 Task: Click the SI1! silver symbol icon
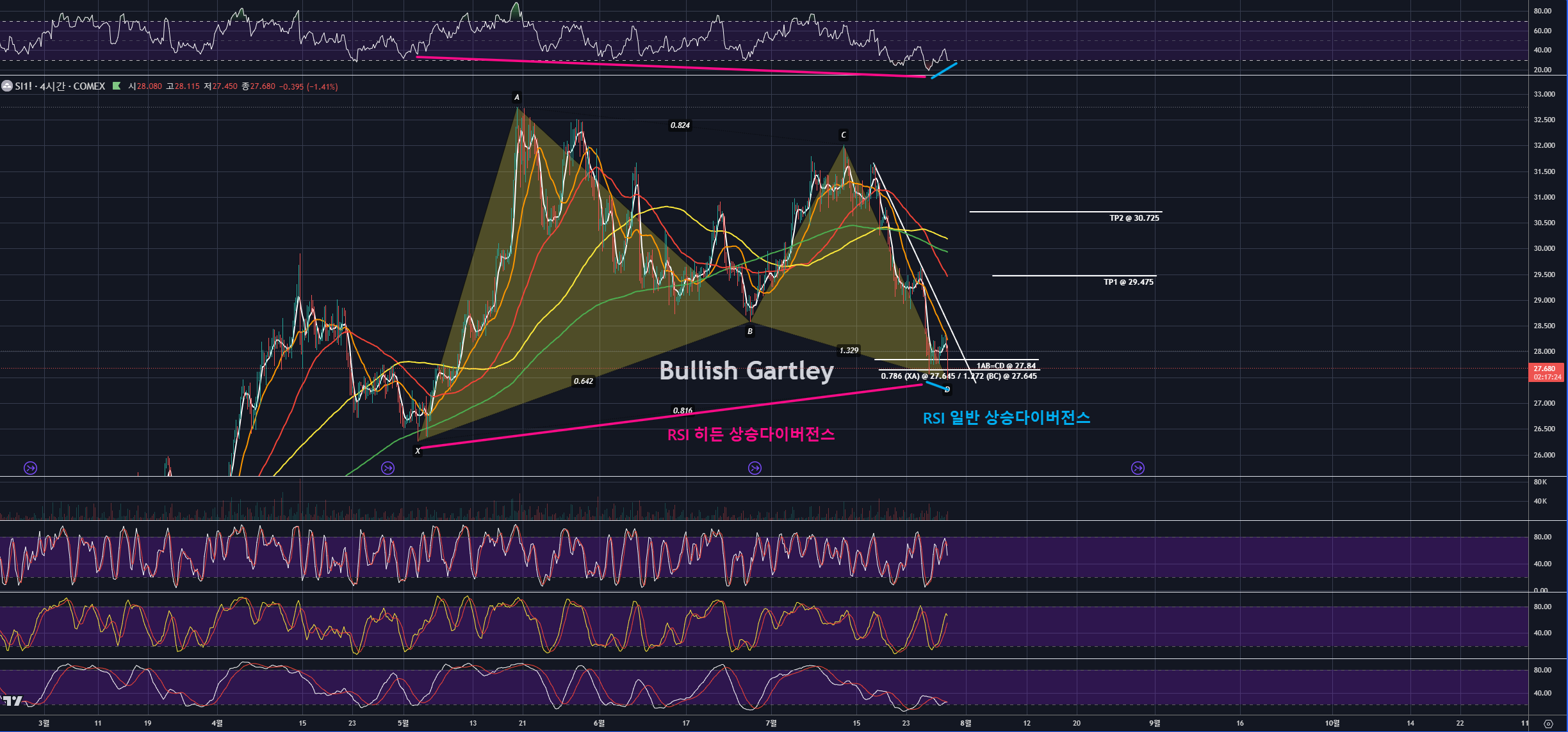7,86
